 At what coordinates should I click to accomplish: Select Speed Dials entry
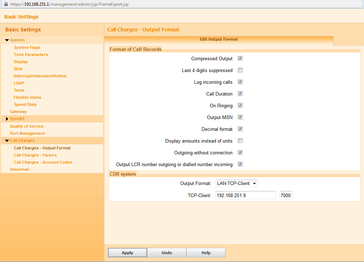point(25,104)
